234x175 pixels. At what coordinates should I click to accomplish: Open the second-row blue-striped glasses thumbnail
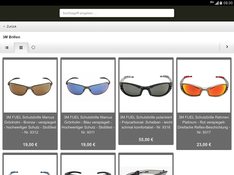[x=30, y=165]
